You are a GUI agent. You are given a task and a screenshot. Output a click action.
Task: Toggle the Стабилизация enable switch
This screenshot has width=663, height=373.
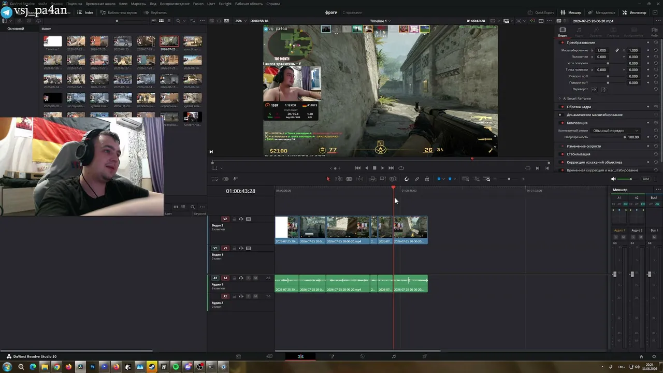pyautogui.click(x=563, y=154)
